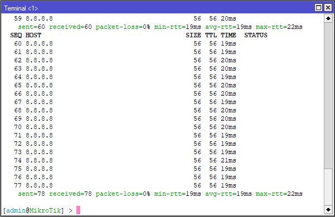Click the Terminal <1> title text
The image size is (335, 217).
pos(21,8)
